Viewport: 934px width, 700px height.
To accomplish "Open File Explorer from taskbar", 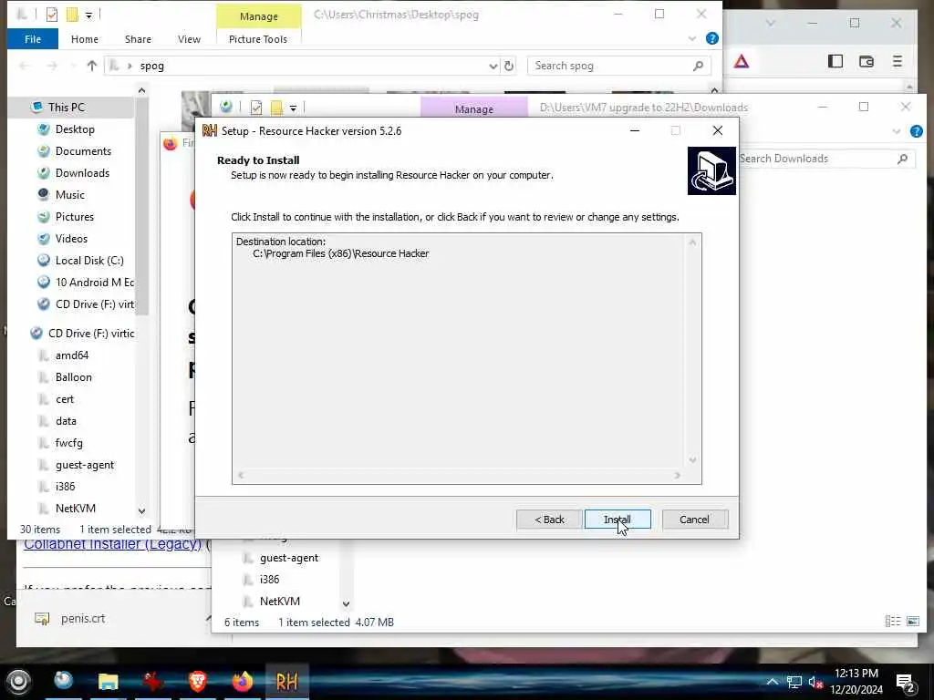I will pos(108,681).
